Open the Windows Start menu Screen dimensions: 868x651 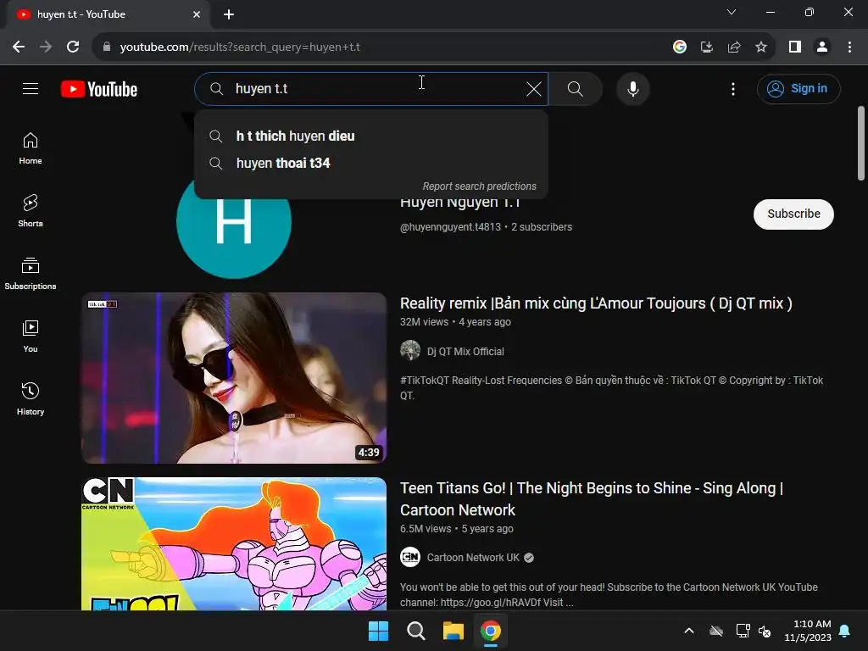click(379, 631)
